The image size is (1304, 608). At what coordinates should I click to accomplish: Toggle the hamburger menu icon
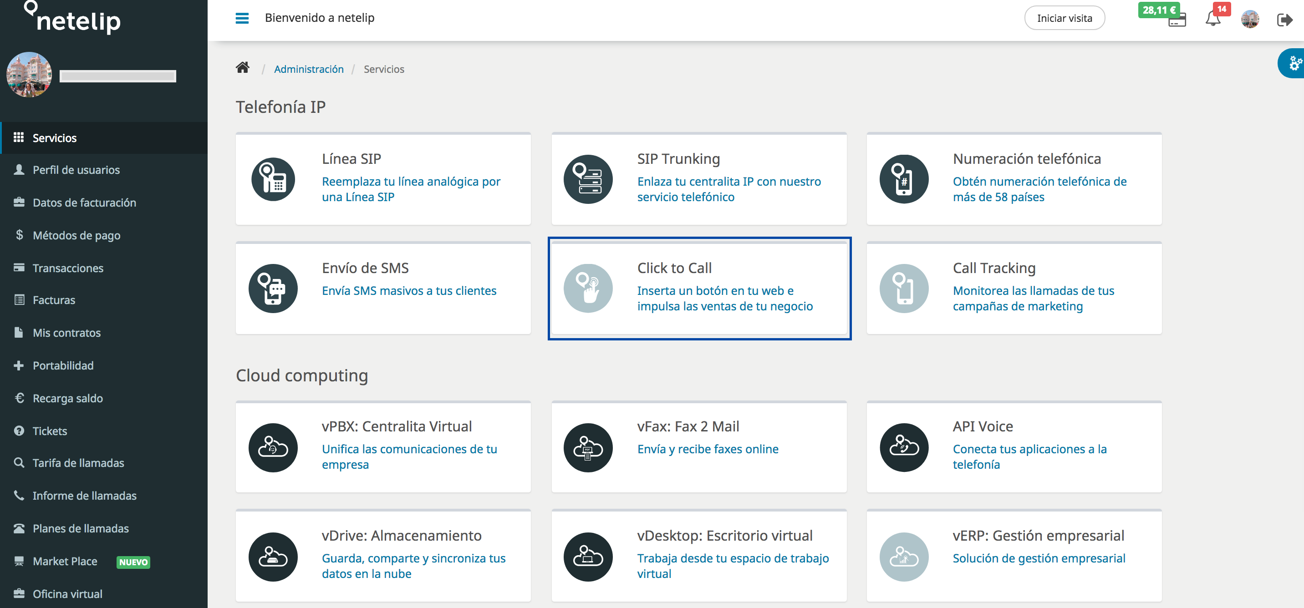tap(242, 18)
